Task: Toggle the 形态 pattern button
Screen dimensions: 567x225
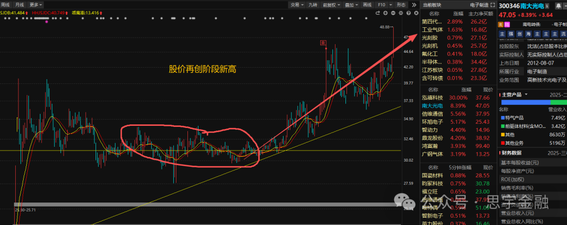Action: point(401,5)
